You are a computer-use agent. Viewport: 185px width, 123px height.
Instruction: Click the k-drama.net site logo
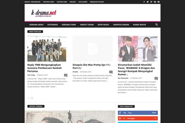(44, 13)
